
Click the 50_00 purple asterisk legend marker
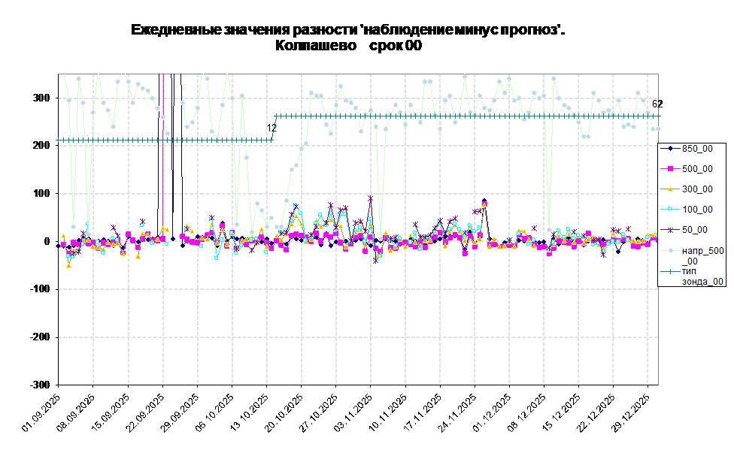(x=669, y=230)
